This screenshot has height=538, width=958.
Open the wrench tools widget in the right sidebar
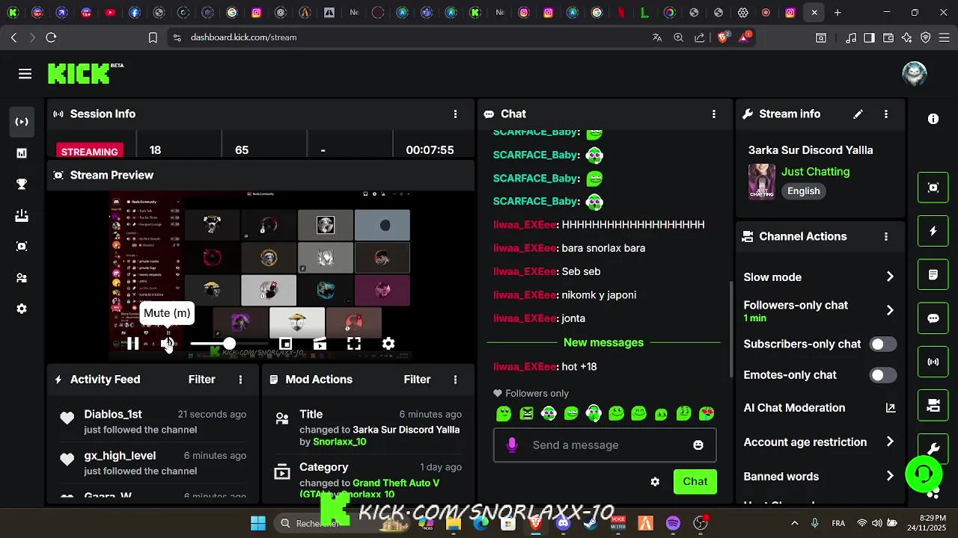click(933, 448)
